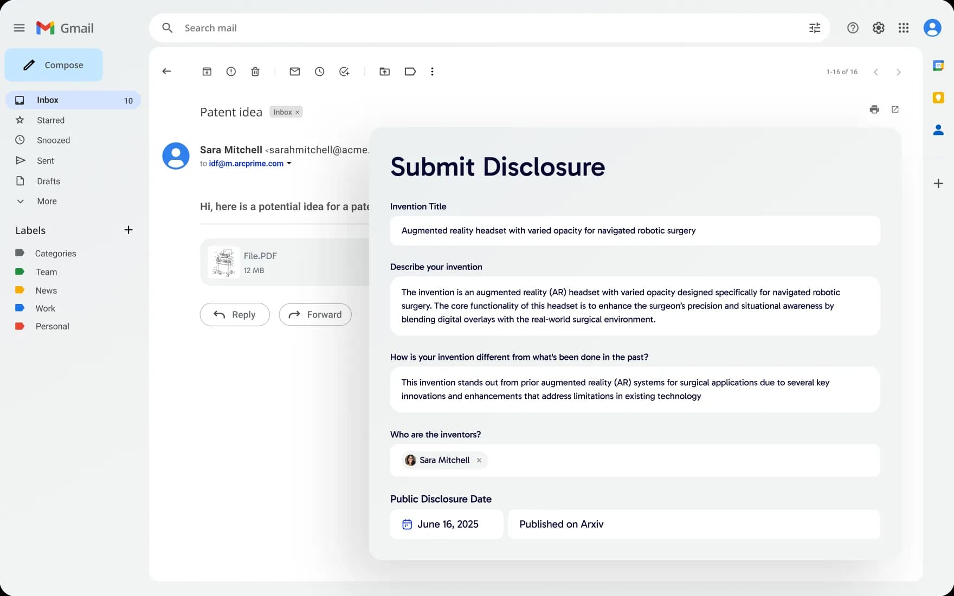Open Contacts side panel icon
This screenshot has height=596, width=954.
click(938, 130)
